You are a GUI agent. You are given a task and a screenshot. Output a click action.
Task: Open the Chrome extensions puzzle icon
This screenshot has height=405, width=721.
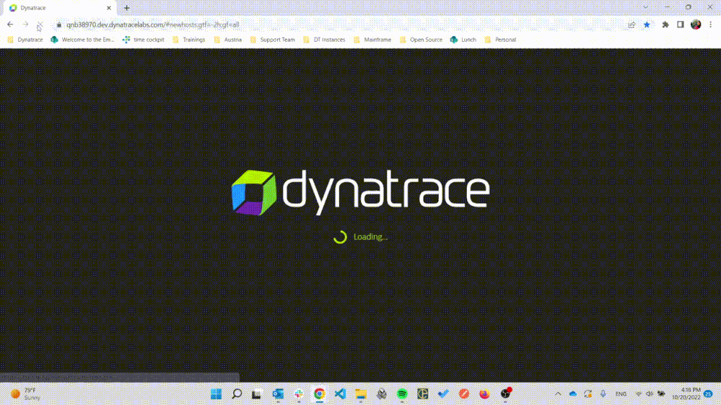(665, 25)
